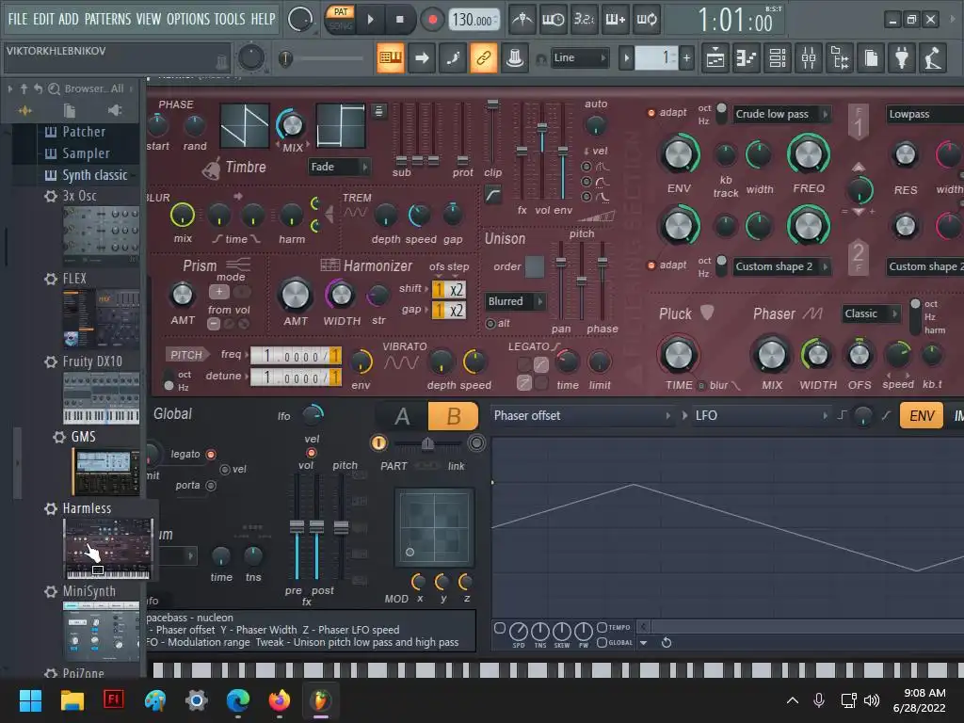Select Sampler in the browser
The height and width of the screenshot is (723, 964).
[86, 153]
